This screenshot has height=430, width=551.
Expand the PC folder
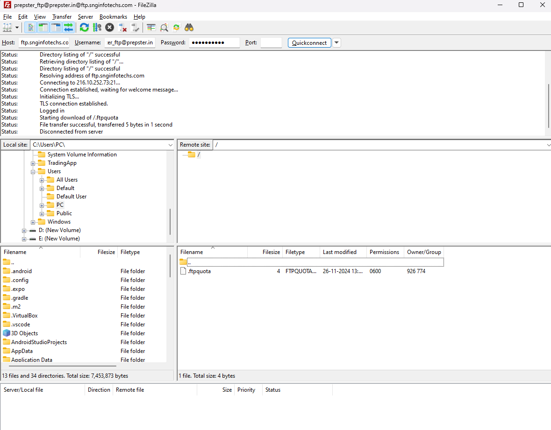(x=42, y=205)
